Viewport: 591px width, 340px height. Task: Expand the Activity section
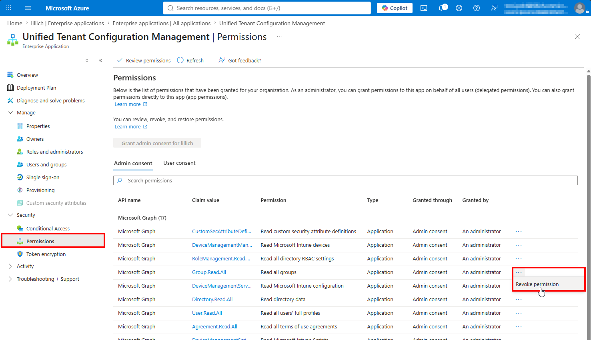[x=10, y=266]
